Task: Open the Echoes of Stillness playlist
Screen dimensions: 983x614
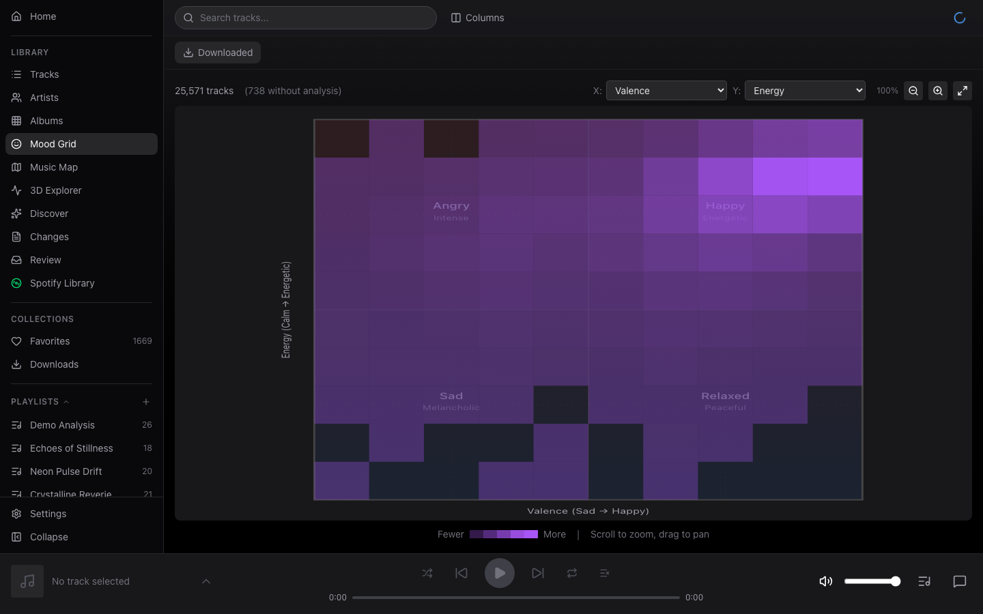Action: point(72,448)
